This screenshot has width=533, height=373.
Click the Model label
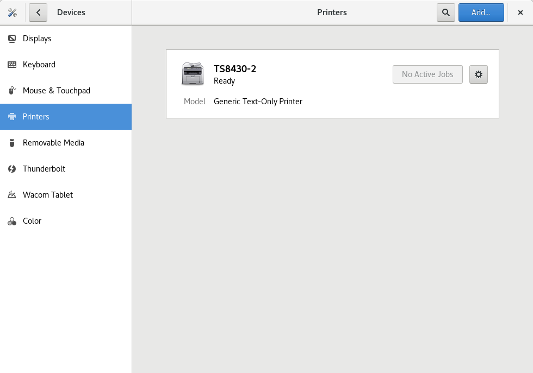pos(195,102)
